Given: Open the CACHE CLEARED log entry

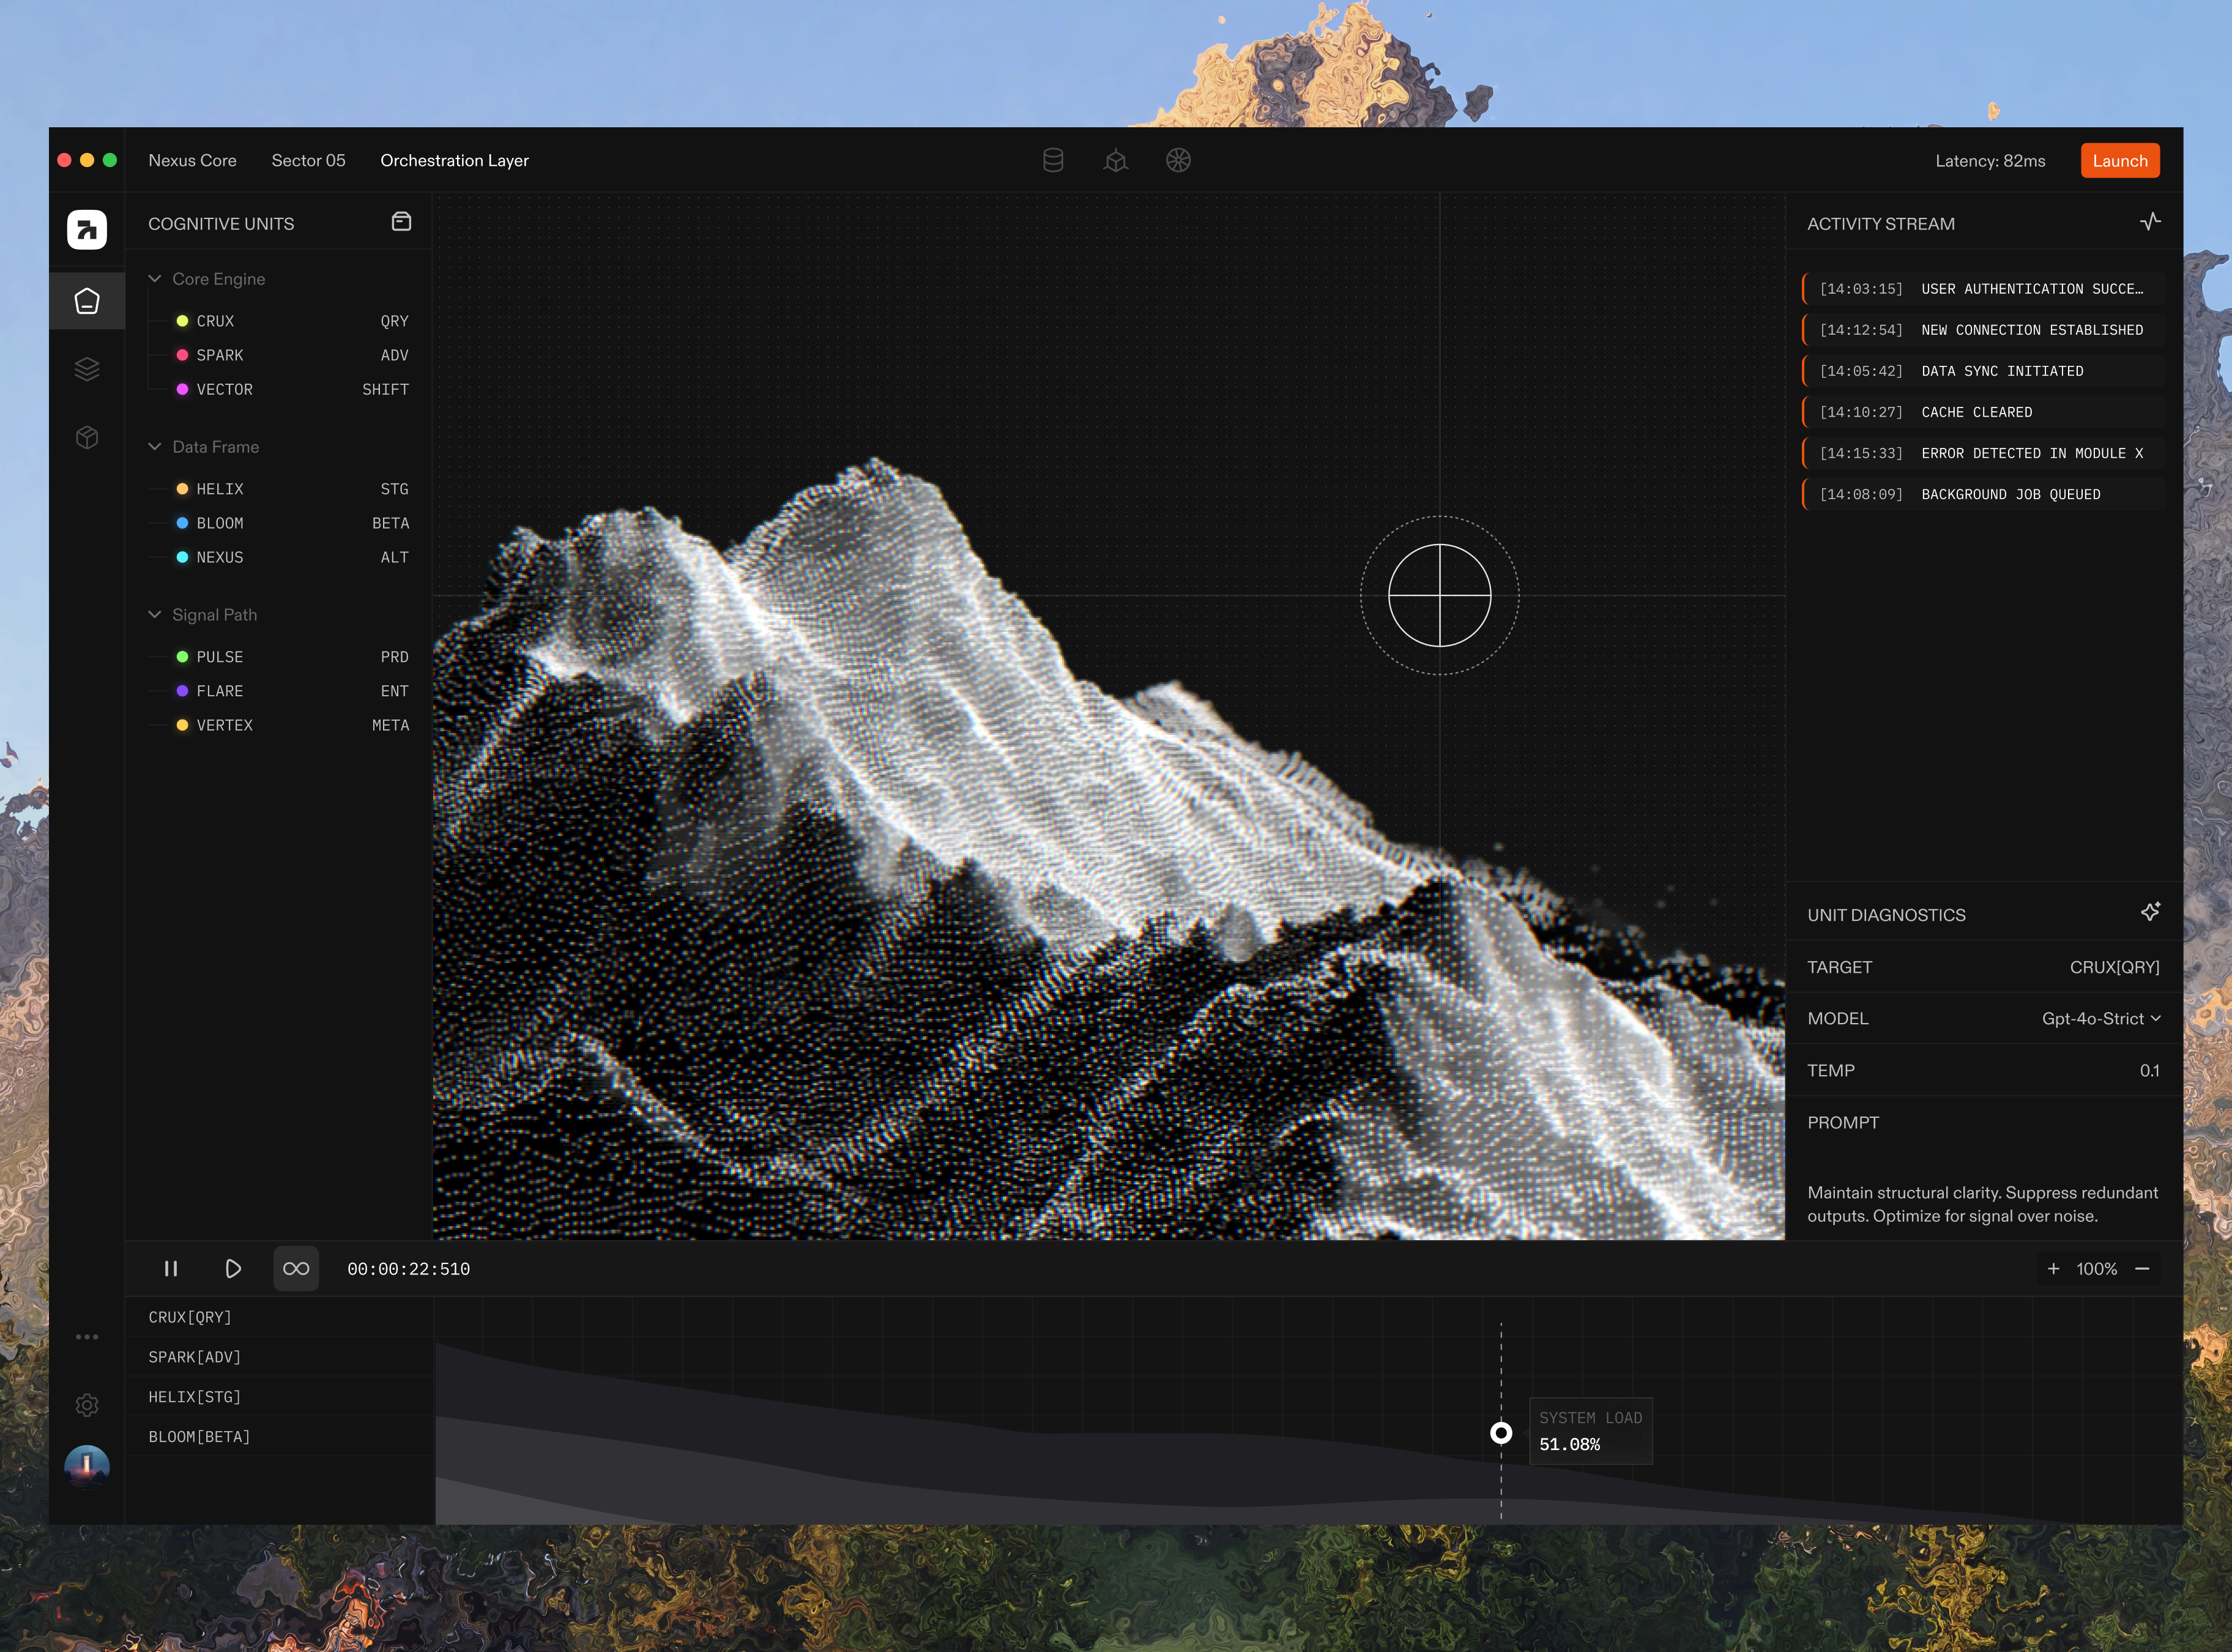Looking at the screenshot, I should coord(1983,412).
